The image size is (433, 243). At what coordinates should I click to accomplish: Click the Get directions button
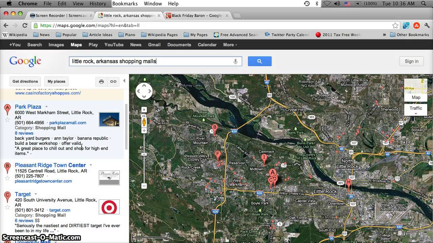[x=25, y=81]
